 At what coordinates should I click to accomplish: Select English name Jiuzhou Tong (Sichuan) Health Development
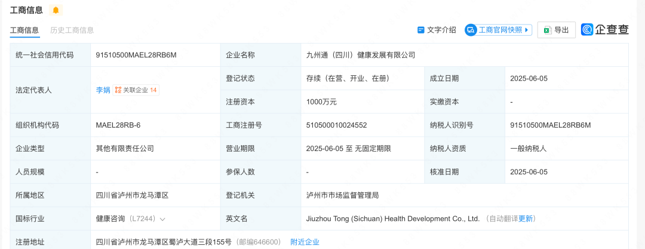pyautogui.click(x=393, y=219)
